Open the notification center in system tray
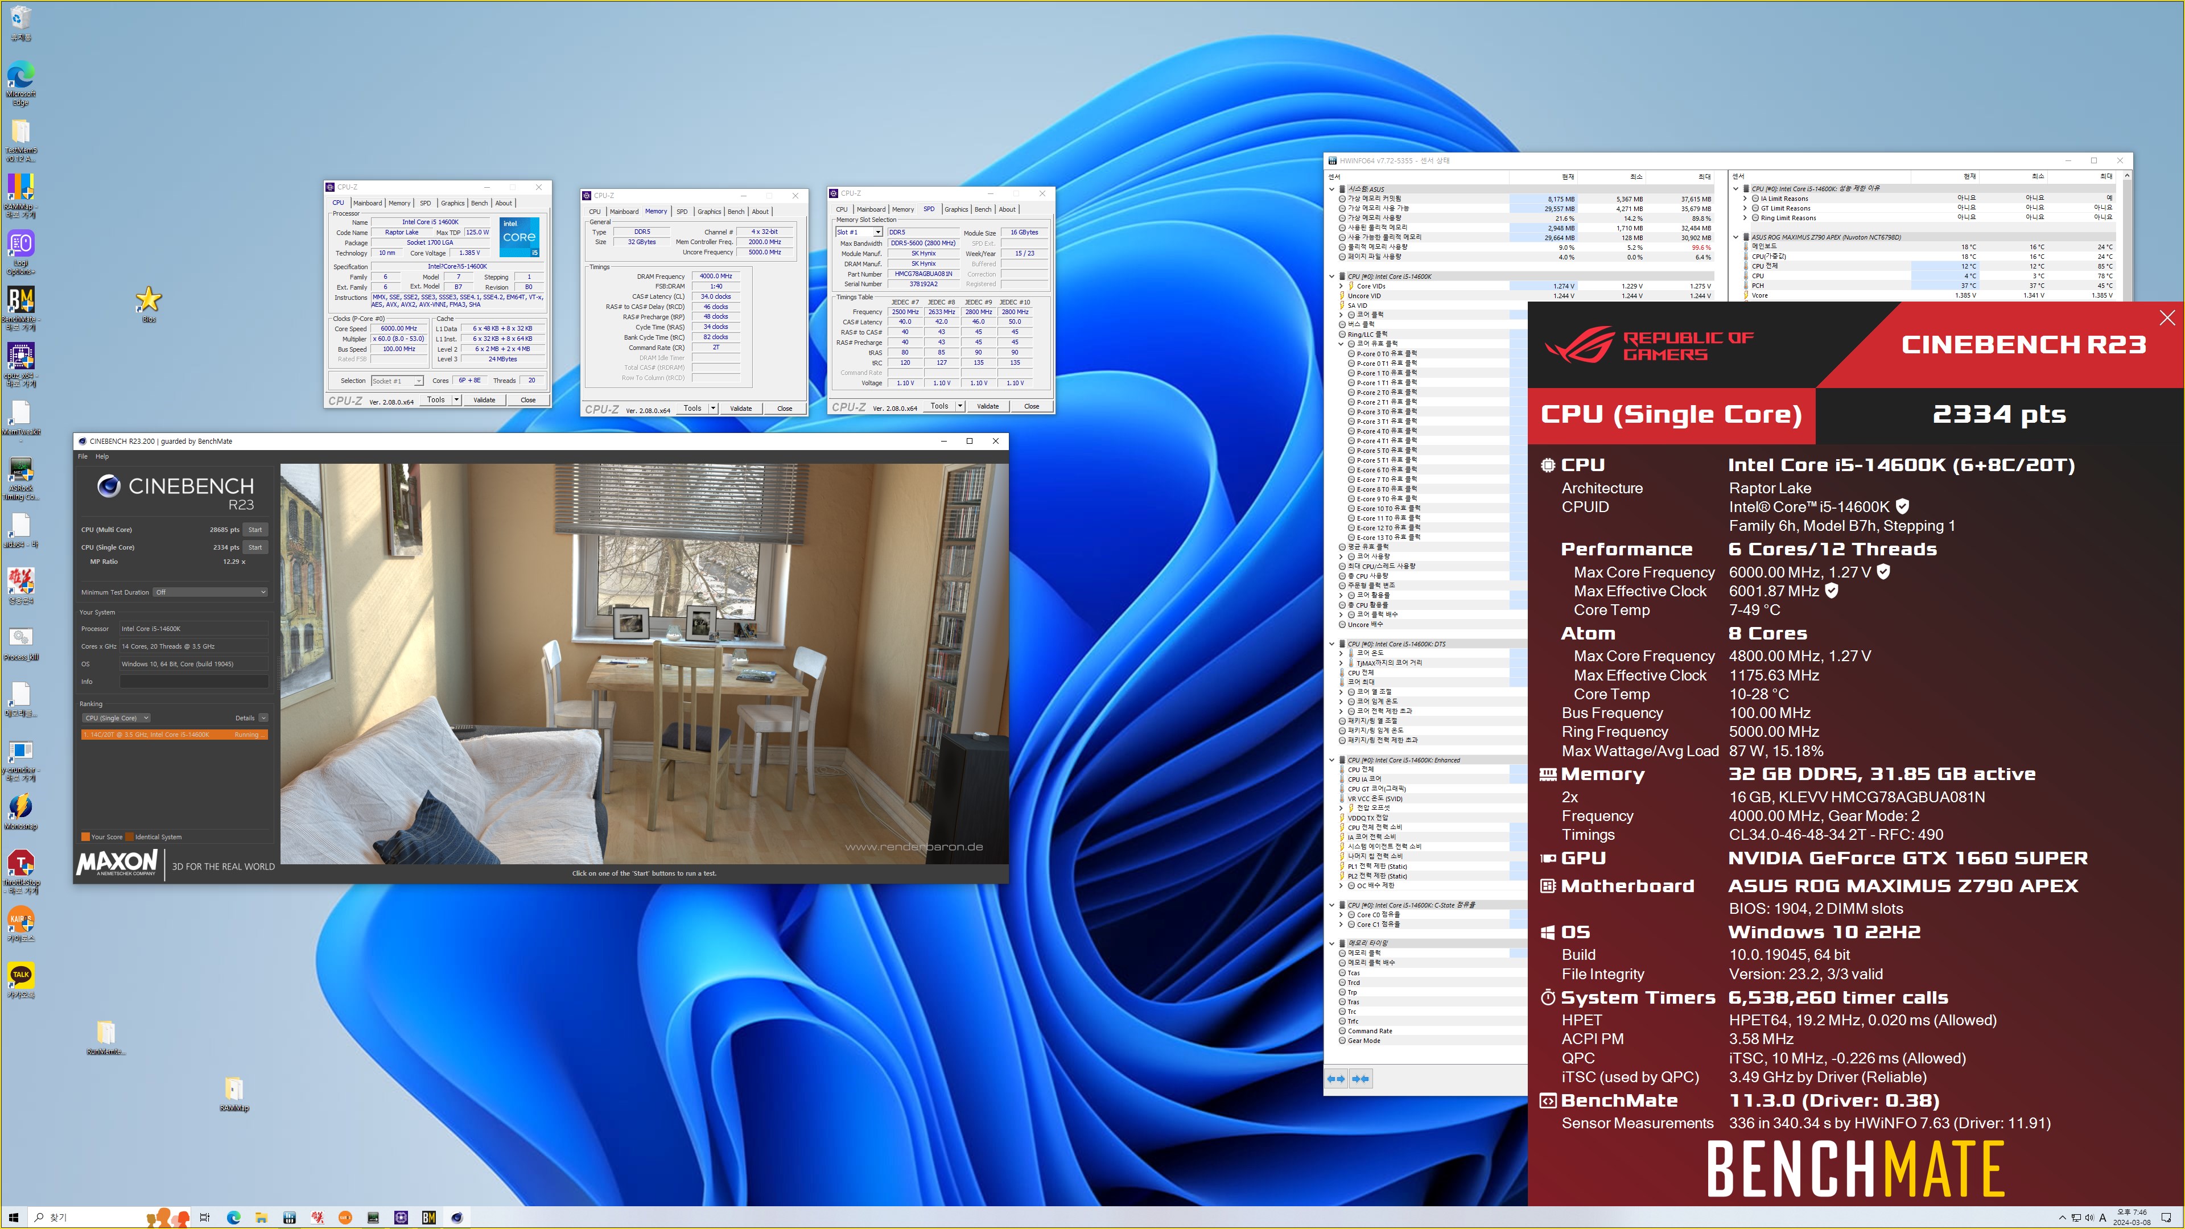 pyautogui.click(x=2166, y=1217)
